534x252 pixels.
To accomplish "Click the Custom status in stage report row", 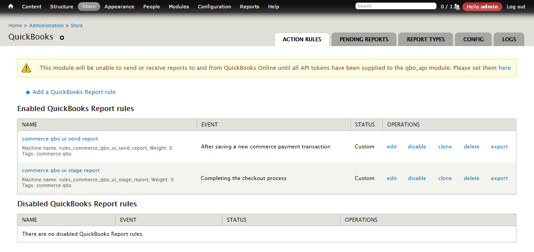I will 364,178.
